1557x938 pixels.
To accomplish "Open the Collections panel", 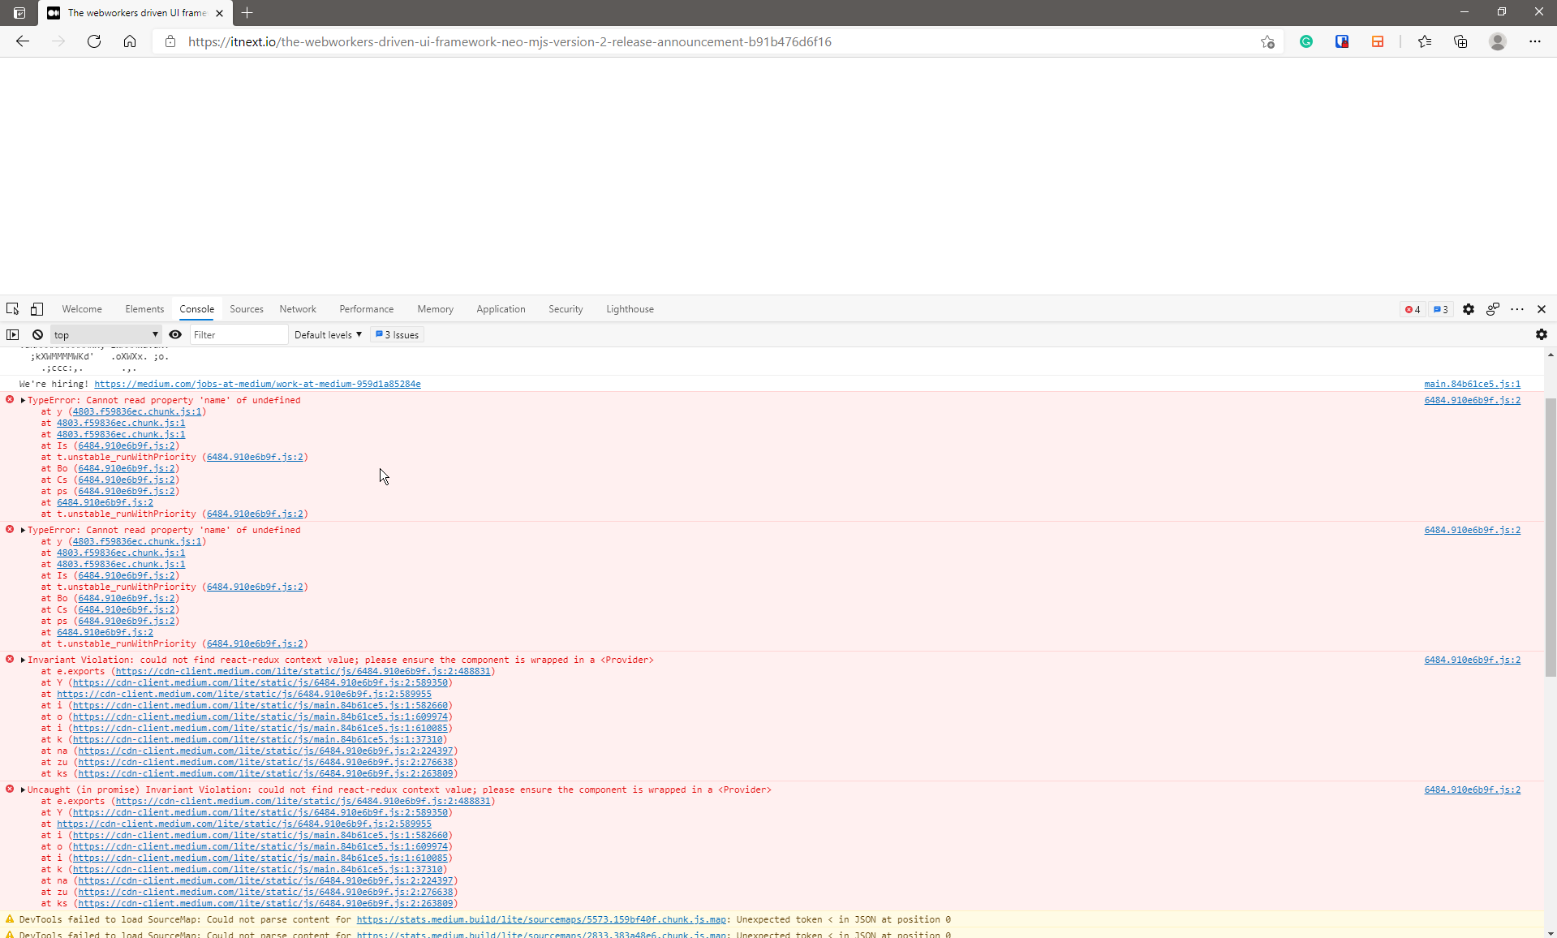I will point(1460,41).
